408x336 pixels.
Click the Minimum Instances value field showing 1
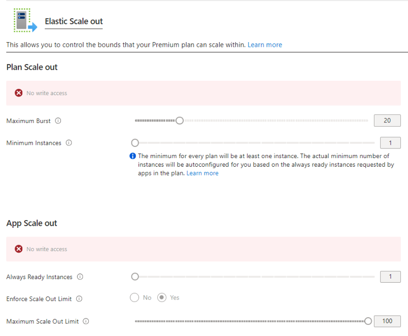pyautogui.click(x=390, y=143)
